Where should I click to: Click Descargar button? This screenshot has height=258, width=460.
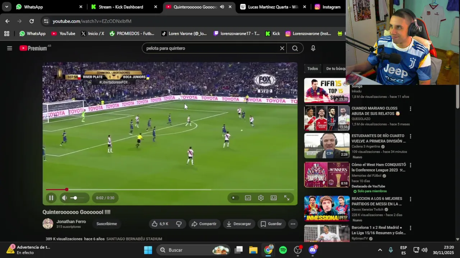[x=239, y=224]
